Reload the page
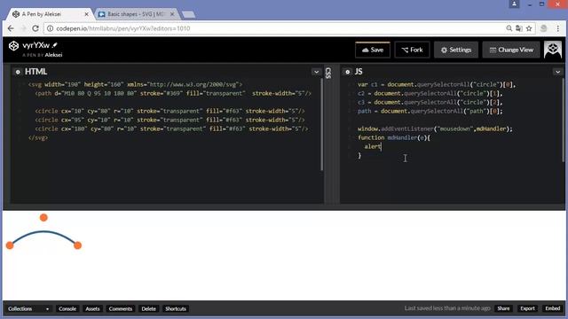Image resolution: width=568 pixels, height=319 pixels. pos(35,28)
